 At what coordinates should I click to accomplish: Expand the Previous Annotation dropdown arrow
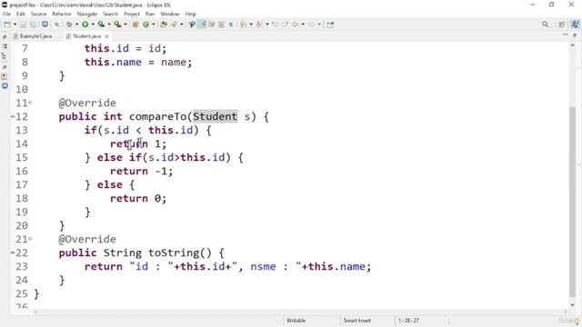tap(267, 25)
